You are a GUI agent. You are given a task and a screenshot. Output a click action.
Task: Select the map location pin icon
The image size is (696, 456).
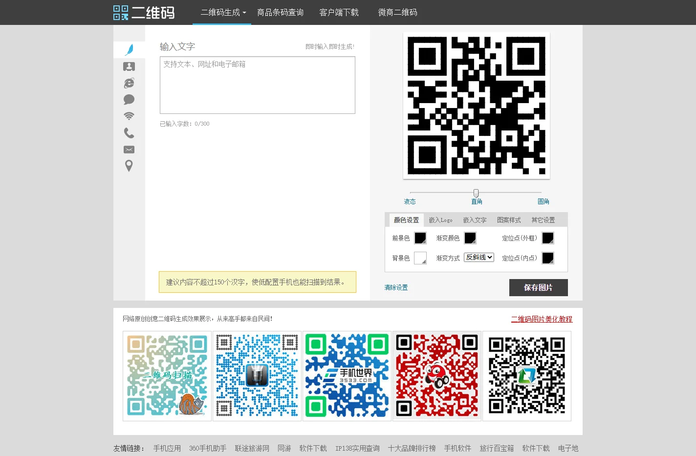click(x=129, y=166)
